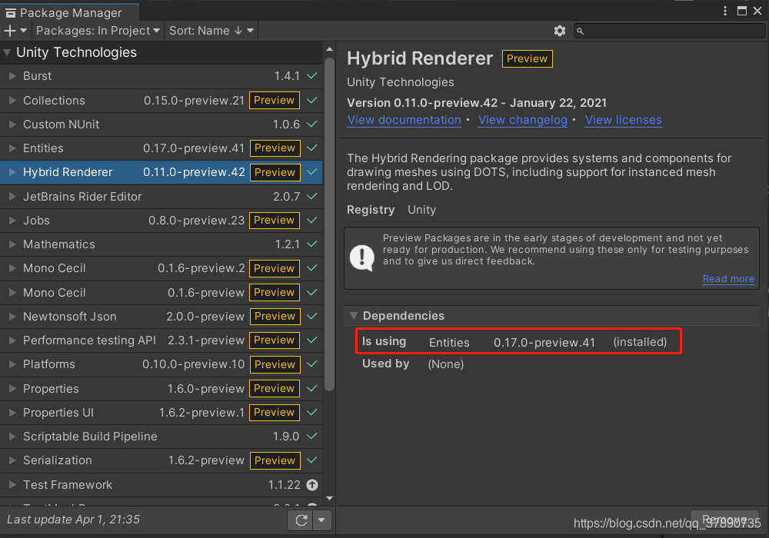This screenshot has height=538, width=769.
Task: Click the installed checkmark for Mathematics
Action: [x=312, y=244]
